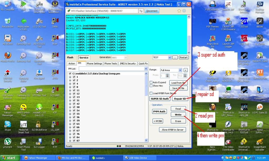Click the Erase operation button
Screen dimensions: 269x161
pos(178,121)
